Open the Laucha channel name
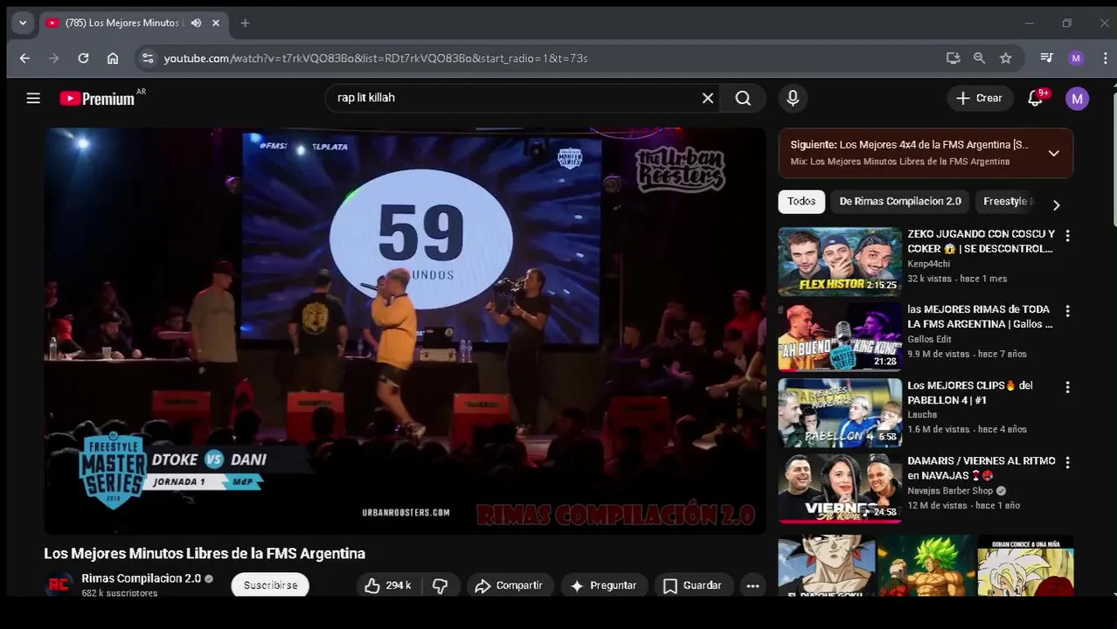Viewport: 1117px width, 629px height. point(922,415)
